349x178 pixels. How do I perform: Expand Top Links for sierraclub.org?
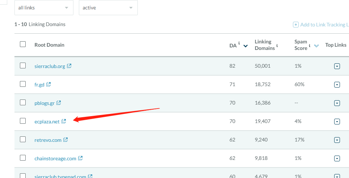pyautogui.click(x=337, y=66)
